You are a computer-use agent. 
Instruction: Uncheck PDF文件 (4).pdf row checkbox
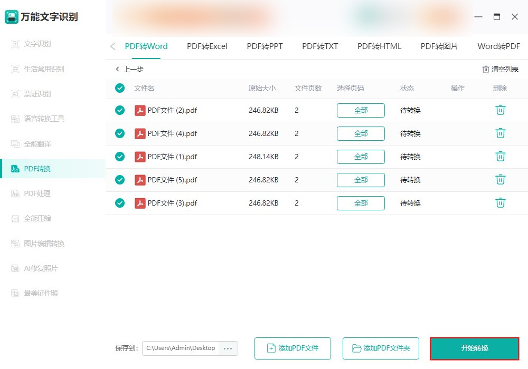(120, 133)
